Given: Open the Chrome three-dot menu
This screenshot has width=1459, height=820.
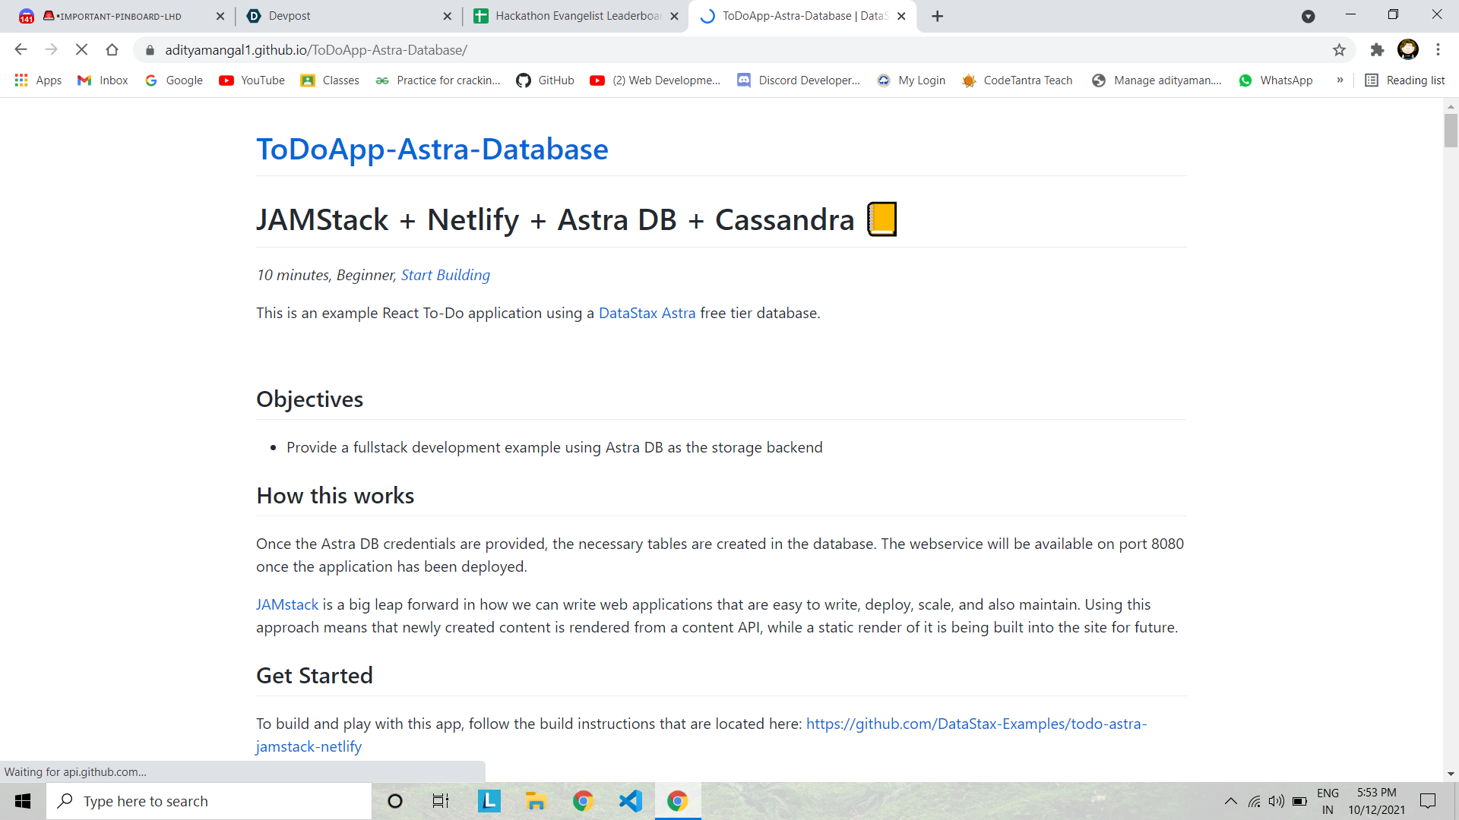Looking at the screenshot, I should 1438,50.
